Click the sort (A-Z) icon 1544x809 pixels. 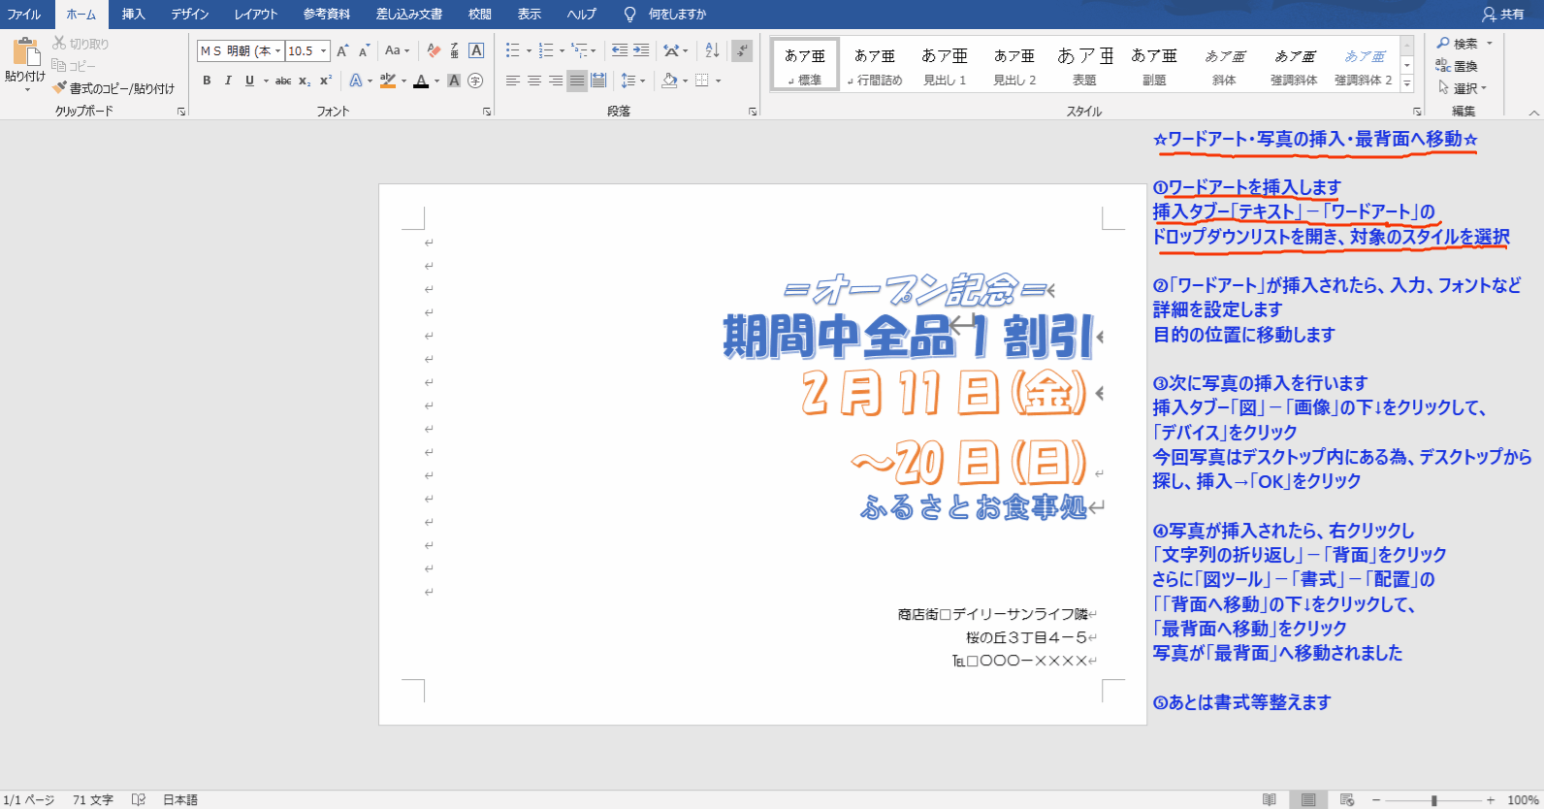(712, 50)
